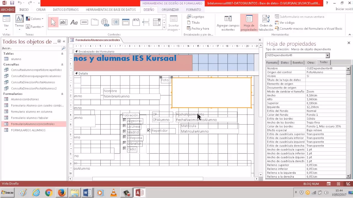Pick the Label (Aa) control
Image resolution: width=353 pixels, height=198 pixels.
[x=74, y=22]
